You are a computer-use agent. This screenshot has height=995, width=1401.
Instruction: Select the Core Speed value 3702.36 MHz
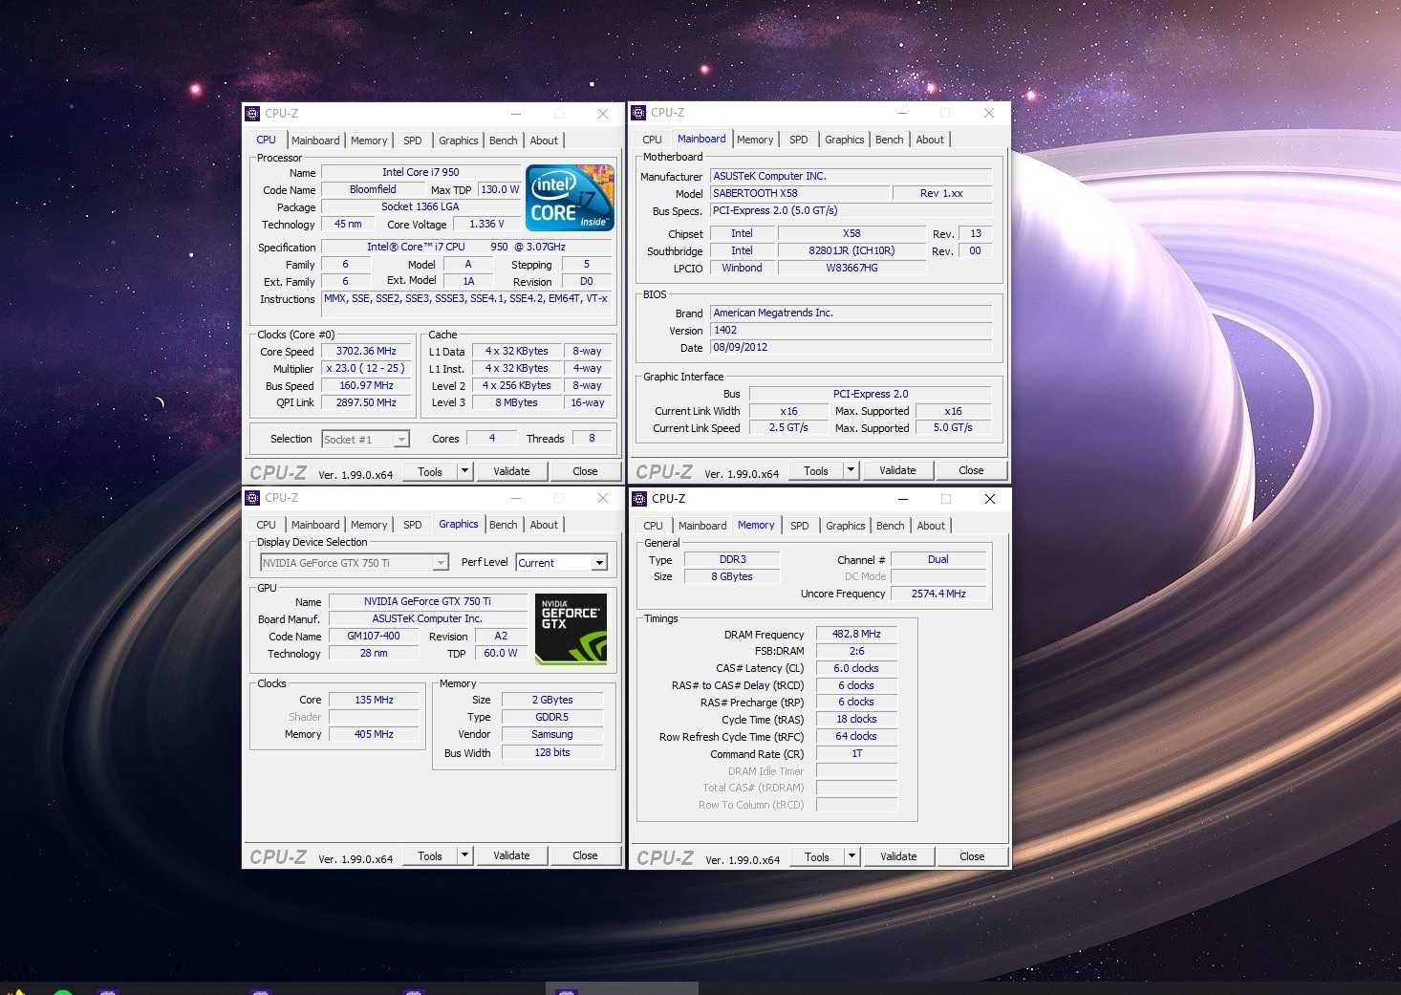pyautogui.click(x=366, y=352)
